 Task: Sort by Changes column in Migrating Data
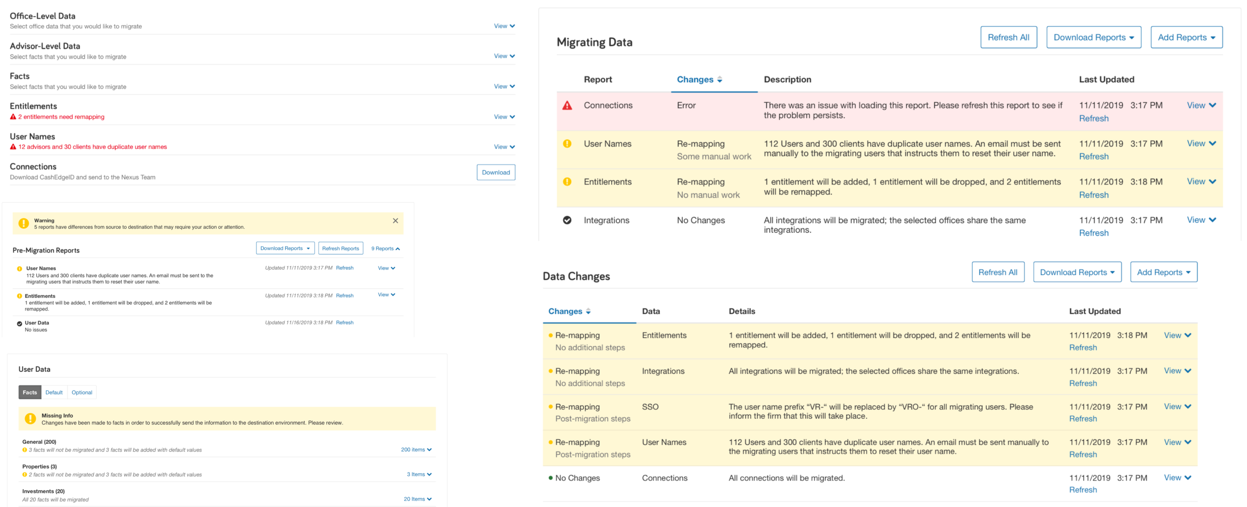pyautogui.click(x=695, y=80)
